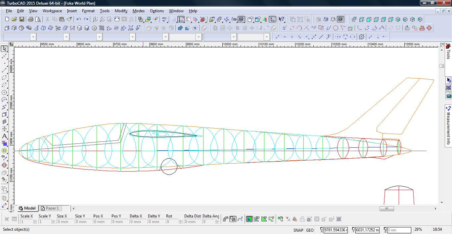Click the 3D box primitive icon

7,28
